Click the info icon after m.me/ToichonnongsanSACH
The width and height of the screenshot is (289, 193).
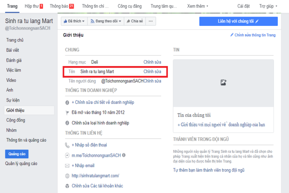124,155
